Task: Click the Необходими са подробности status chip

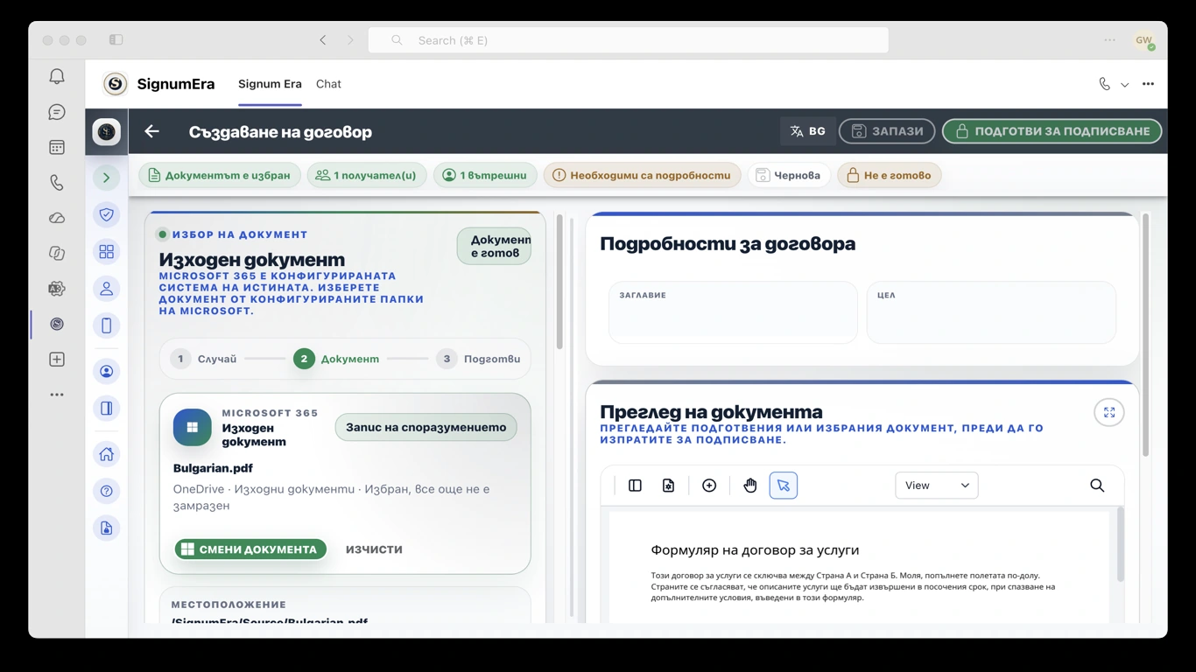Action: tap(643, 175)
